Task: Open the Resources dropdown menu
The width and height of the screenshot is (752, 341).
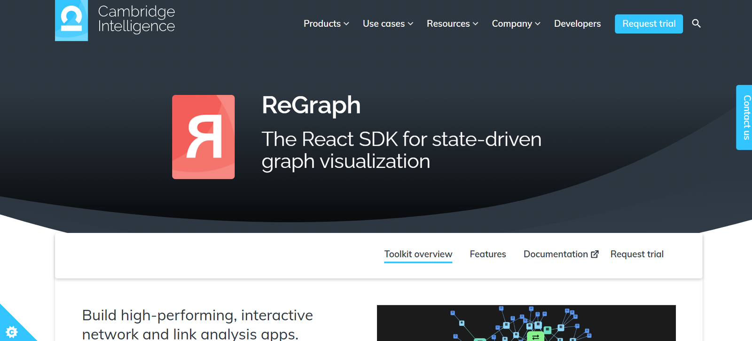Action: 452,24
